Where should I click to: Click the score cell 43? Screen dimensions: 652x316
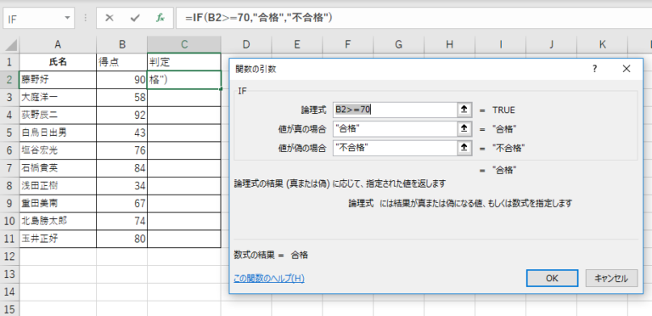click(122, 133)
